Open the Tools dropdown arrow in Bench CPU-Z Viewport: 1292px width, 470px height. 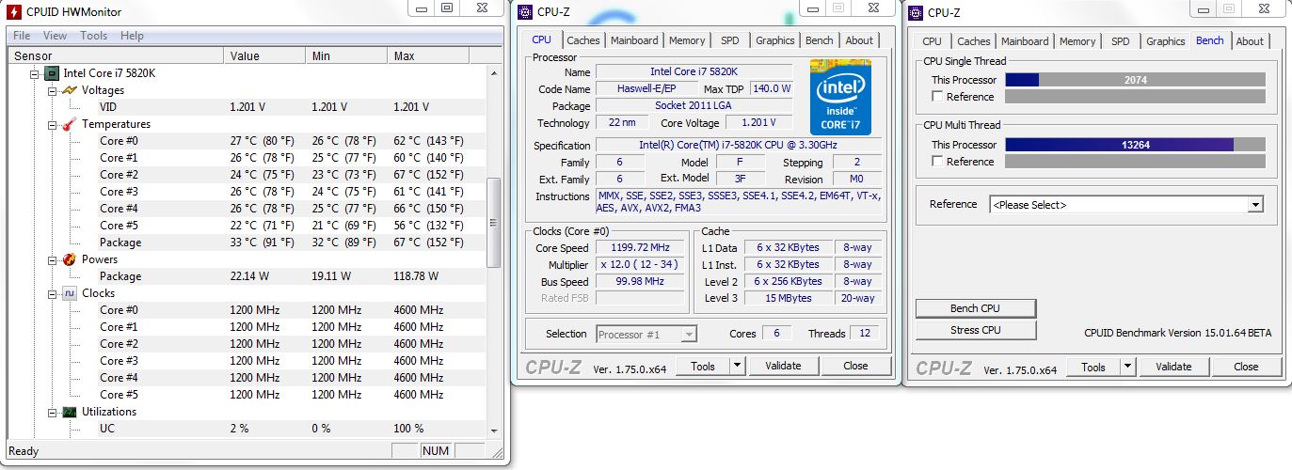point(1127,367)
